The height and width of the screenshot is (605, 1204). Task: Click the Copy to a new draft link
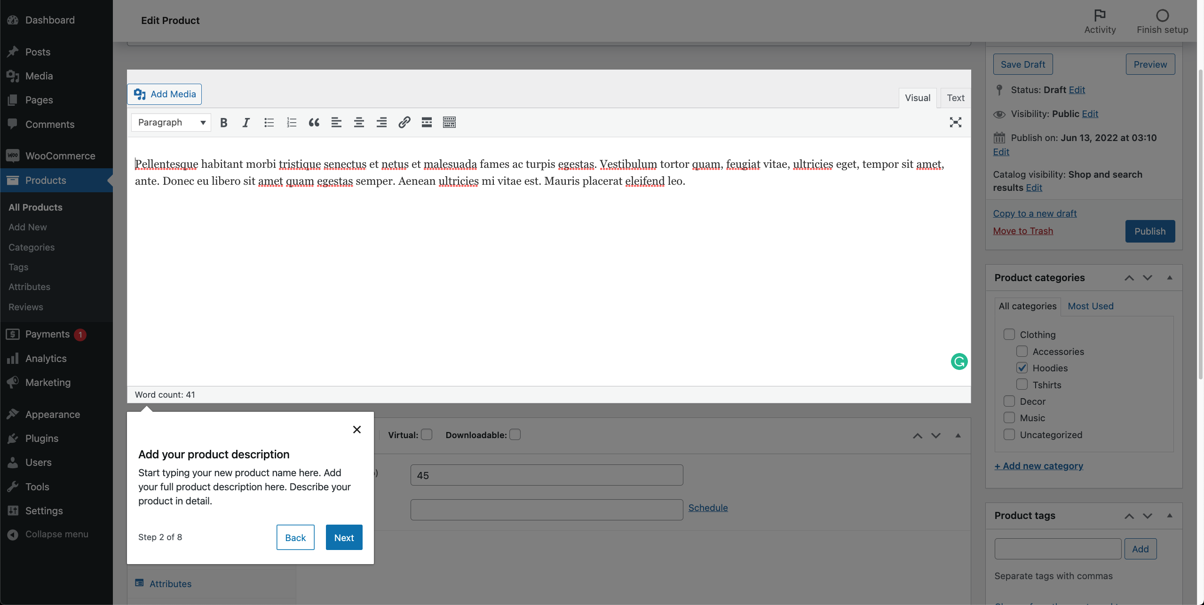click(x=1035, y=213)
